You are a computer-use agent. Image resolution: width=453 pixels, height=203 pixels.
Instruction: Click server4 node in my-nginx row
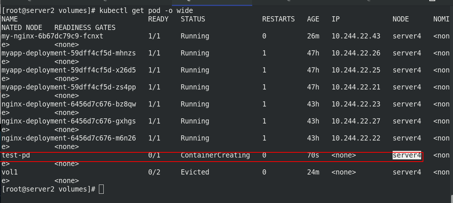(407, 36)
